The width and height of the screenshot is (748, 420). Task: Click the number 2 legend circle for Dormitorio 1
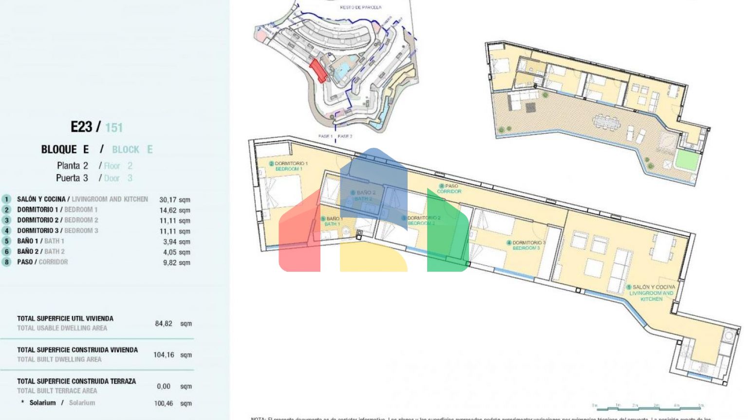click(x=6, y=210)
